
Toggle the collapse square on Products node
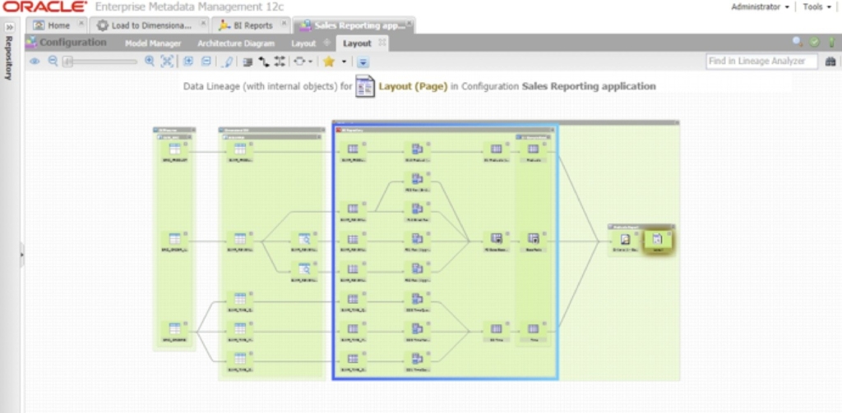coord(544,144)
